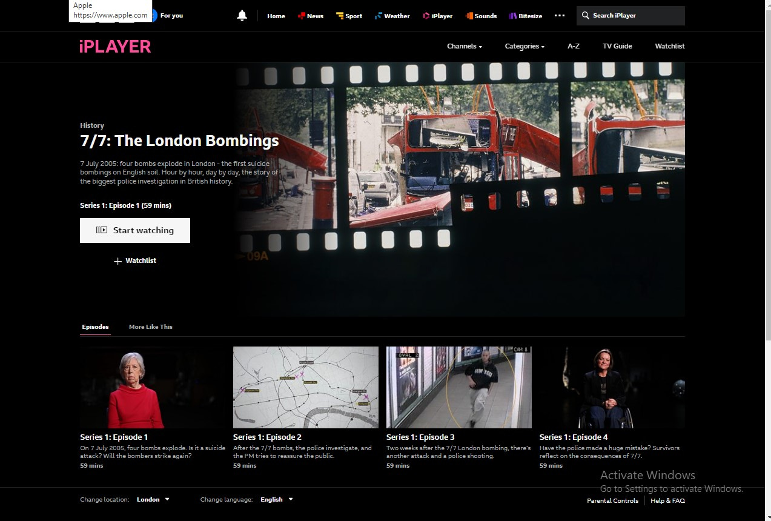
Task: Click the Episode 4 description text
Action: pos(610,452)
